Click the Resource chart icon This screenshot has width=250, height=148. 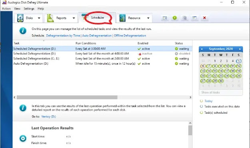[x=122, y=18]
